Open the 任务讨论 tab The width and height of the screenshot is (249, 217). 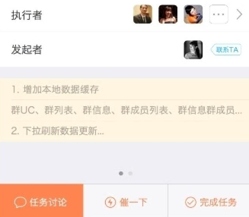[x=41, y=200]
